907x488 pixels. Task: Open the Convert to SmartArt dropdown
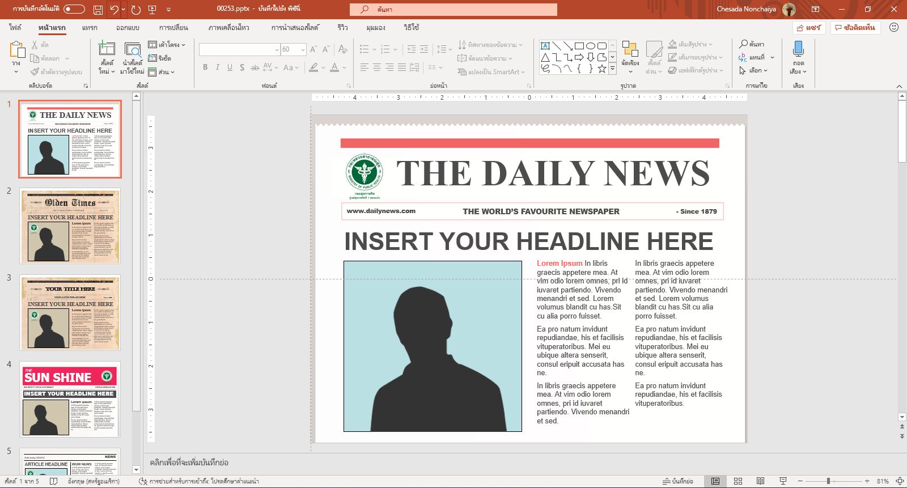tap(491, 72)
